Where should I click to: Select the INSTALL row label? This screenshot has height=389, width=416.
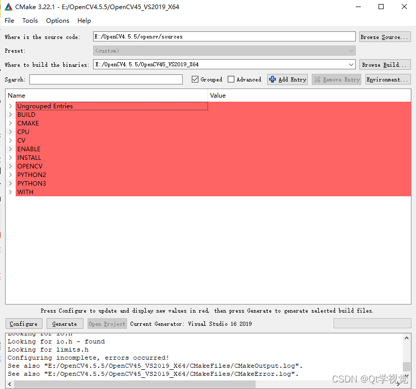click(29, 157)
